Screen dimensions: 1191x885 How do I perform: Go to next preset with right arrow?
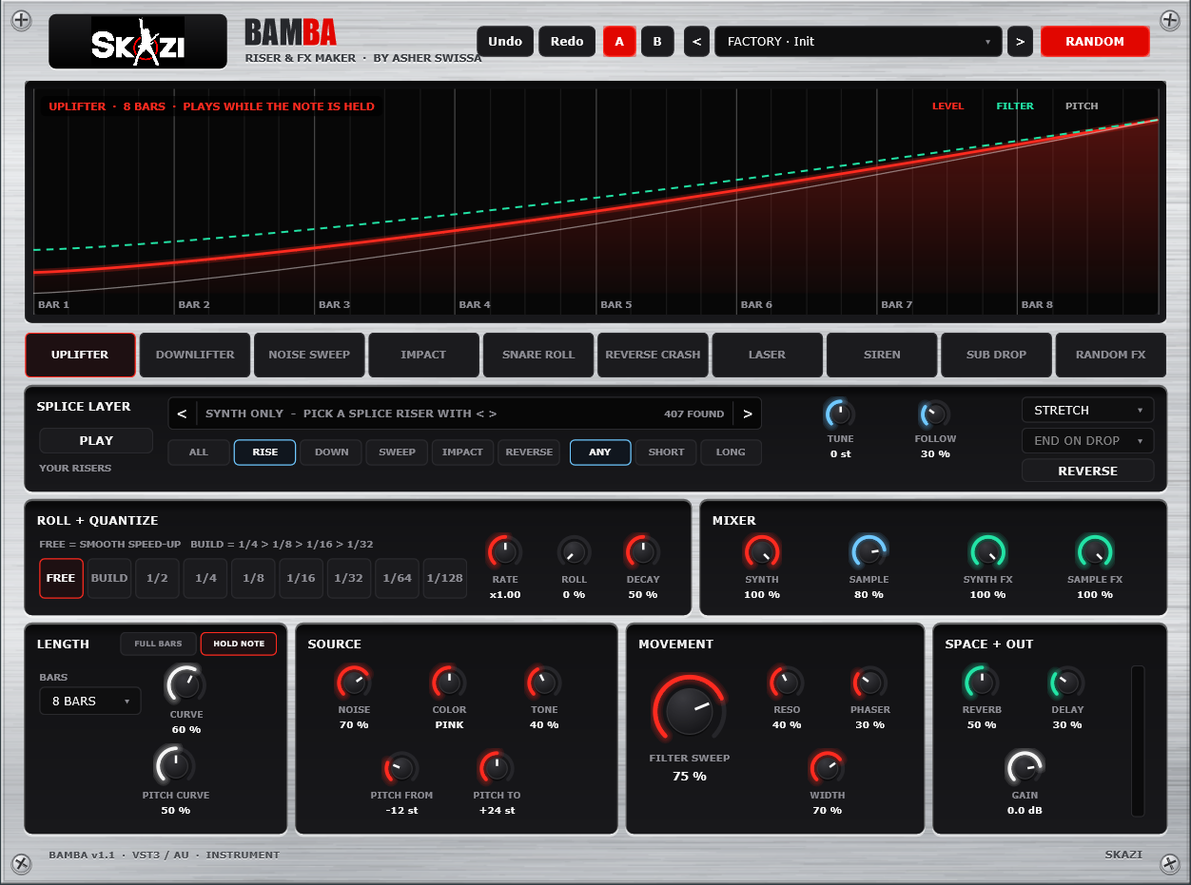(1020, 41)
